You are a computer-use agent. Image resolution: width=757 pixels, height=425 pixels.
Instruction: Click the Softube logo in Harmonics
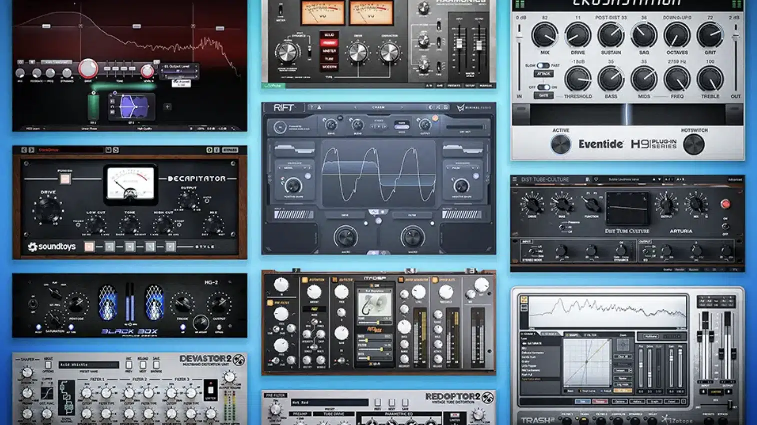[x=273, y=86]
